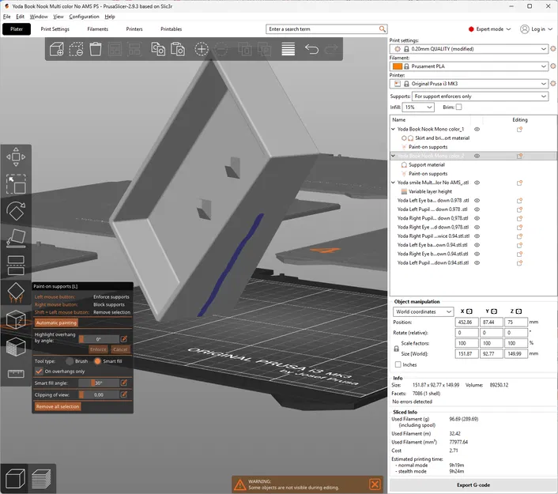This screenshot has height=494, width=558.
Task: Adjust the Highlight overhang by angle slider
Action: (x=99, y=339)
